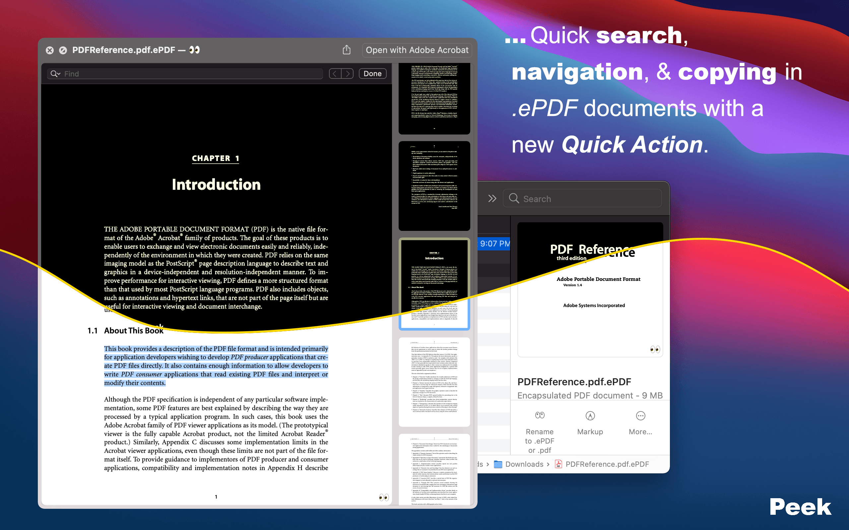Select the Chapter 1 Introduction page thumbnail

(x=434, y=284)
